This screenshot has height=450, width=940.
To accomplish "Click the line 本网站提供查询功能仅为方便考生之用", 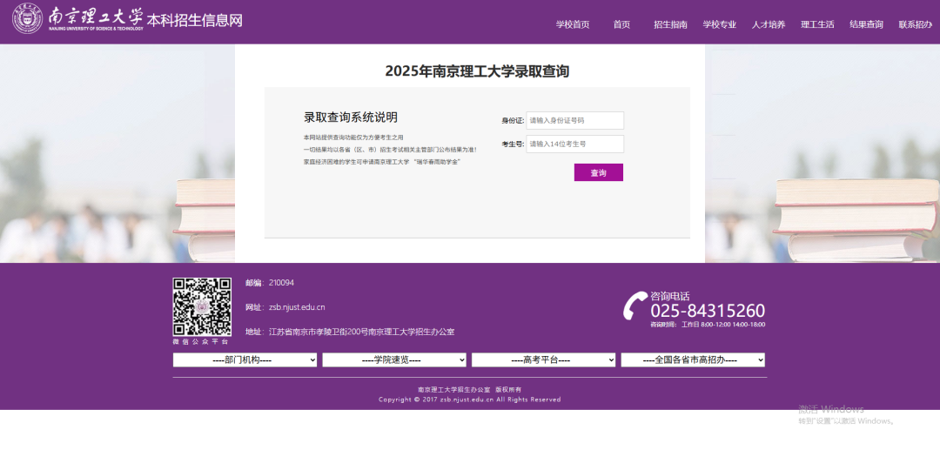I will (353, 138).
